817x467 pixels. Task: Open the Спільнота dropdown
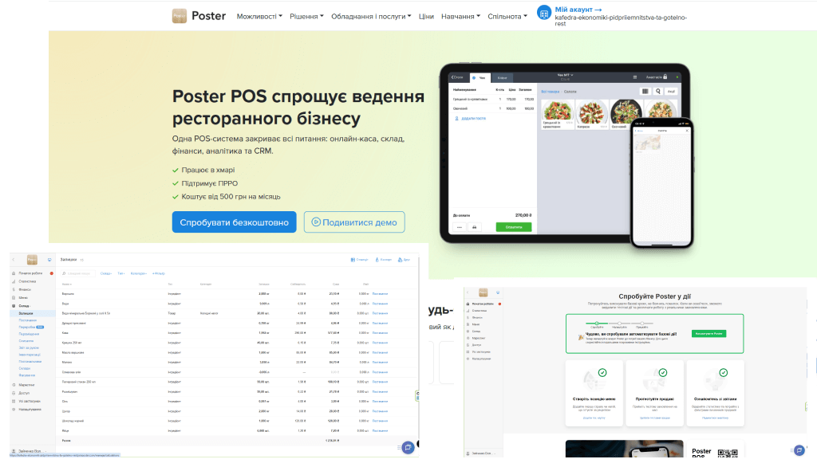click(x=507, y=17)
